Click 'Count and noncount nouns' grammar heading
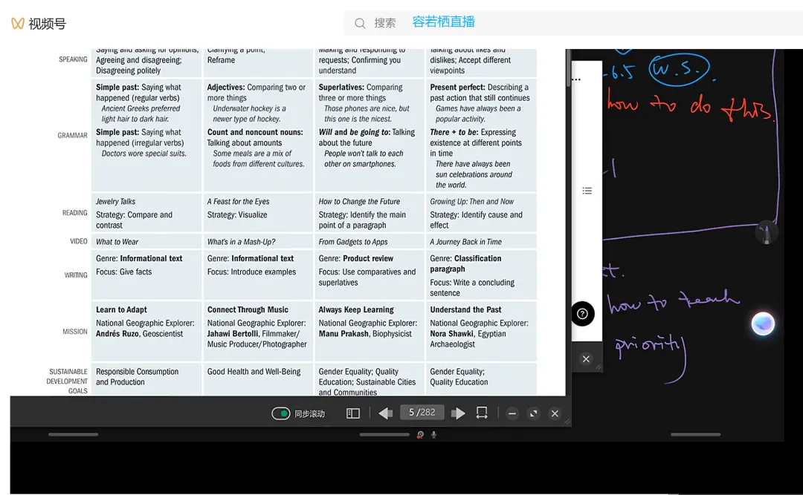This screenshot has width=803, height=495. click(x=255, y=132)
